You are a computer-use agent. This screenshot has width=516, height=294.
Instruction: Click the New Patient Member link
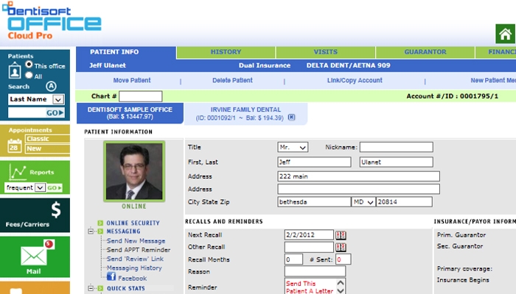click(493, 80)
